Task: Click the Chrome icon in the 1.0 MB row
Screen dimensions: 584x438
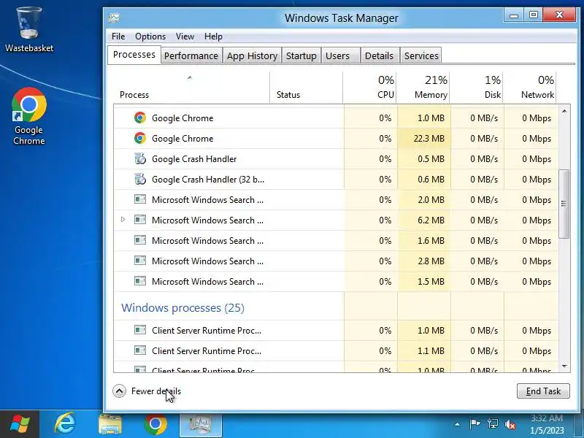Action: 140,118
